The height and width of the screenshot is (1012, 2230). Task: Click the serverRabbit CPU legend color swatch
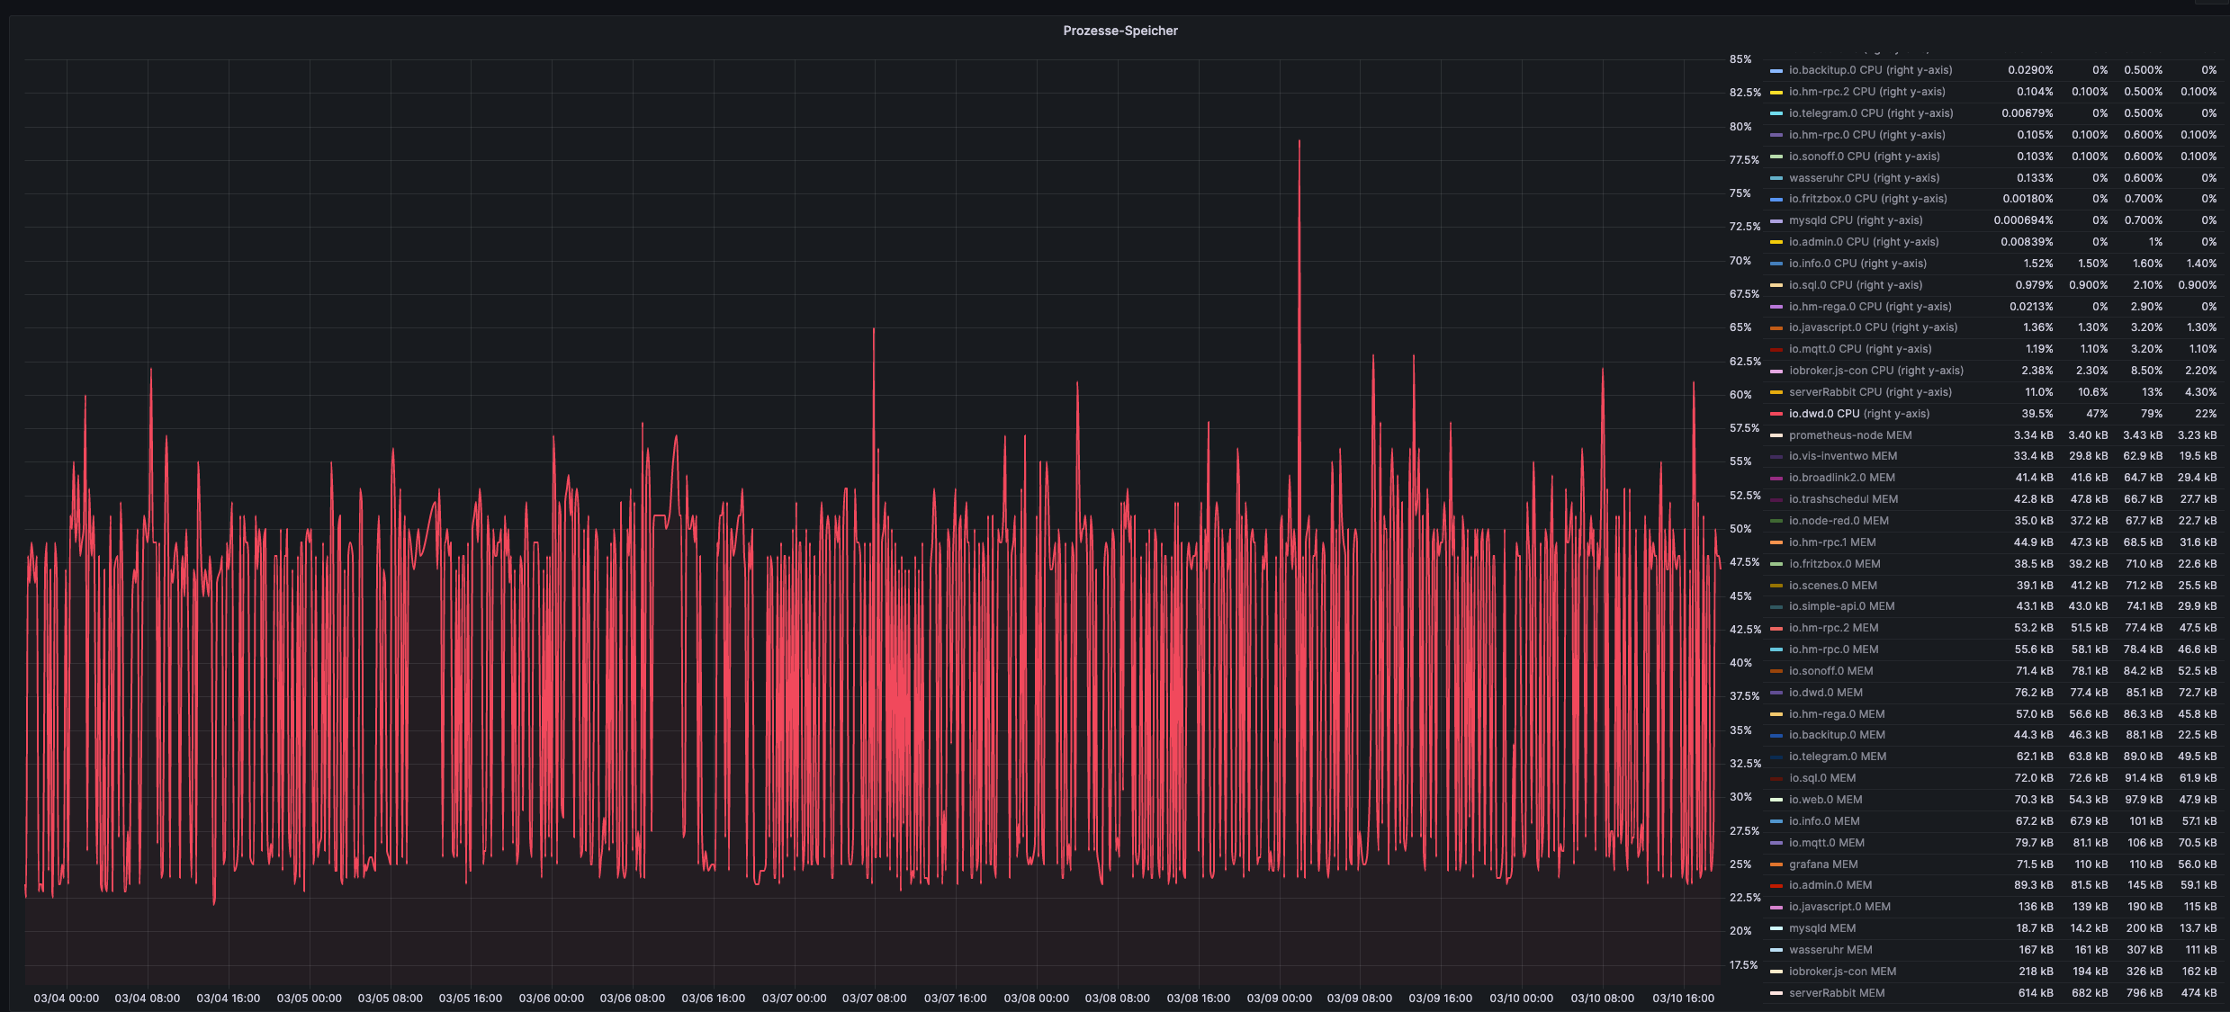[1776, 392]
